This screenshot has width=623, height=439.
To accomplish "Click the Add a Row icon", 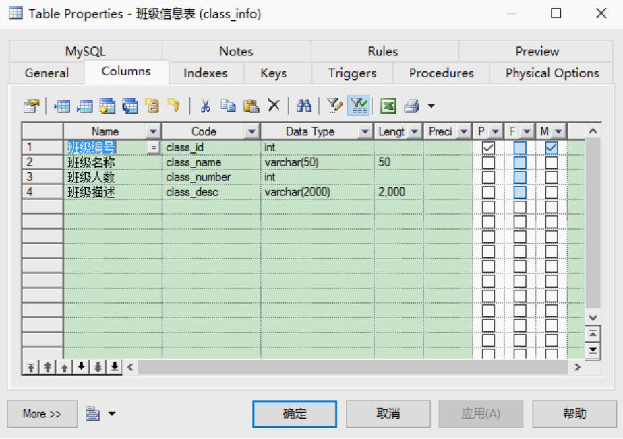I will 85,106.
